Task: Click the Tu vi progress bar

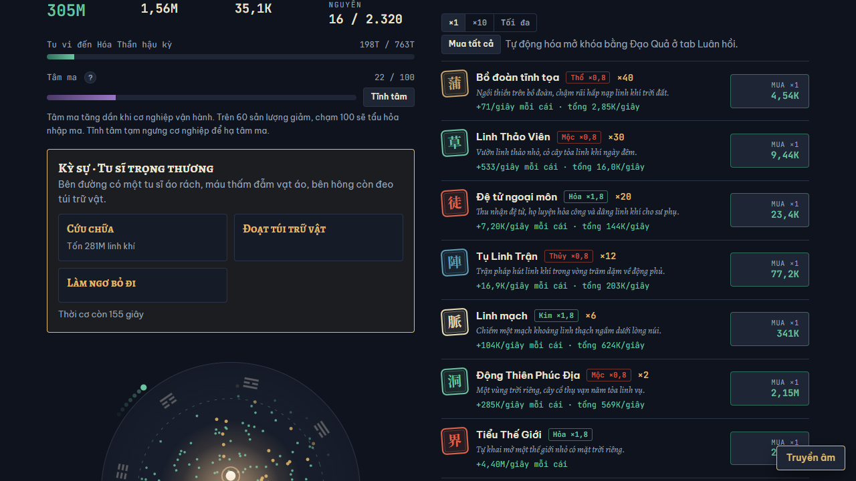Action: click(x=231, y=57)
